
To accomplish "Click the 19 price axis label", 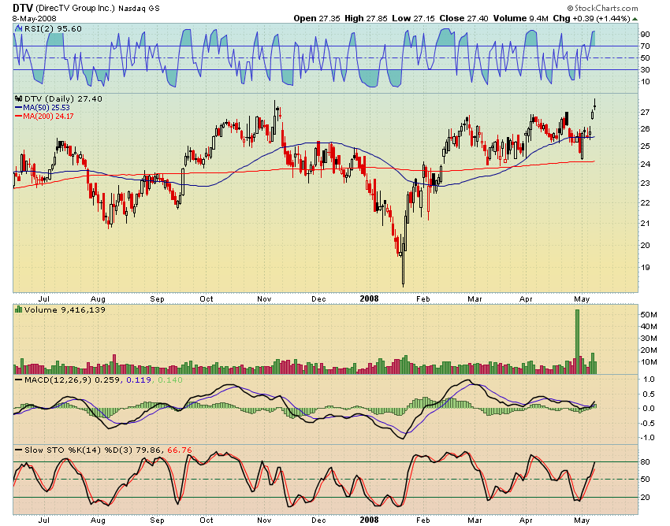I will (x=645, y=268).
